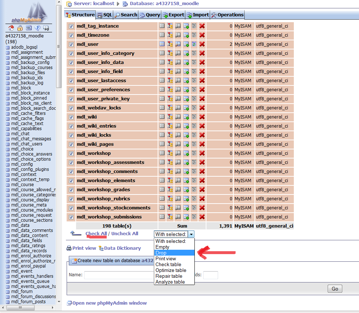Open the MySQL documentation icon in sidebar
Screen dimensions: 359x313
point(46,28)
